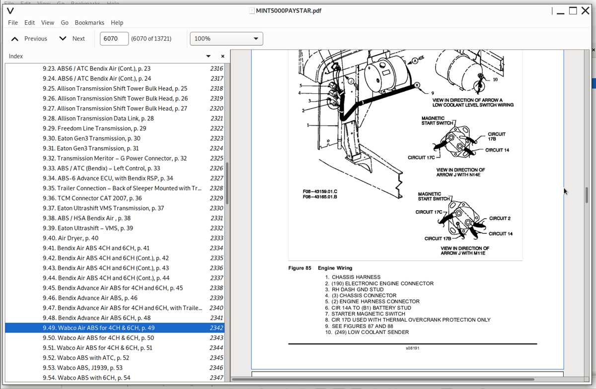Image resolution: width=596 pixels, height=389 pixels.
Task: Select 9.25 Allison Transmission Shift Tower Bulk Head
Action: tap(115, 89)
